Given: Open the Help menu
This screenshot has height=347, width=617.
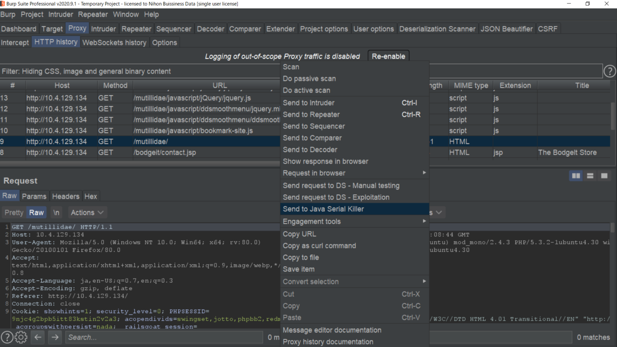Looking at the screenshot, I should pyautogui.click(x=152, y=14).
